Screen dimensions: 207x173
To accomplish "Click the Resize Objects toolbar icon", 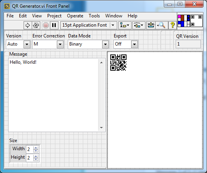I will click(151, 25).
